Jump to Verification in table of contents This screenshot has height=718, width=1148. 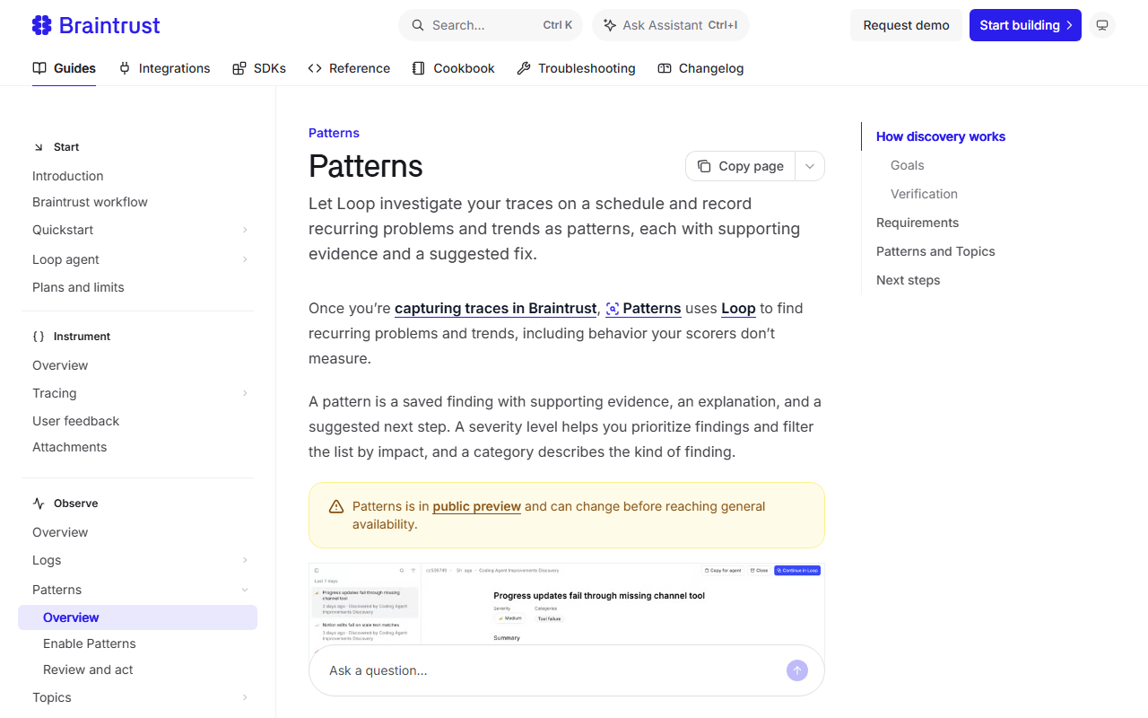(x=924, y=194)
